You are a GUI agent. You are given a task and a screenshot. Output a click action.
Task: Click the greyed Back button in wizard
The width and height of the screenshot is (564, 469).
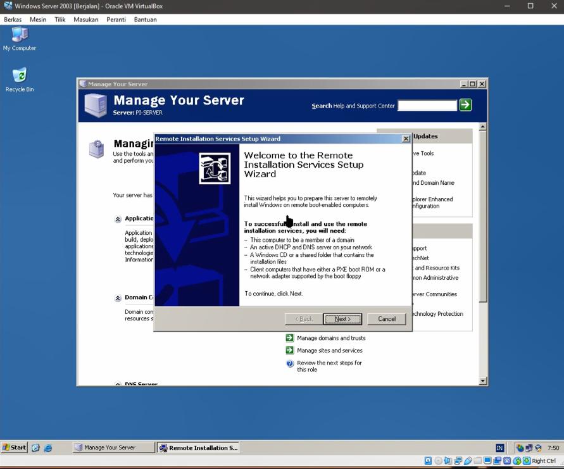click(x=304, y=318)
